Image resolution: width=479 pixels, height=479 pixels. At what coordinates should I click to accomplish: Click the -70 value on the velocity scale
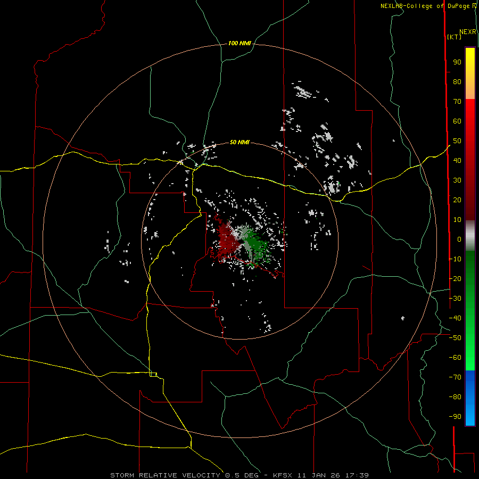(455, 377)
